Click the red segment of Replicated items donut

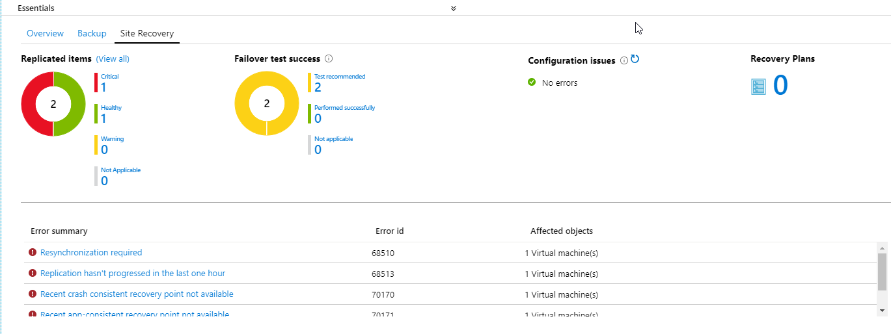point(29,104)
